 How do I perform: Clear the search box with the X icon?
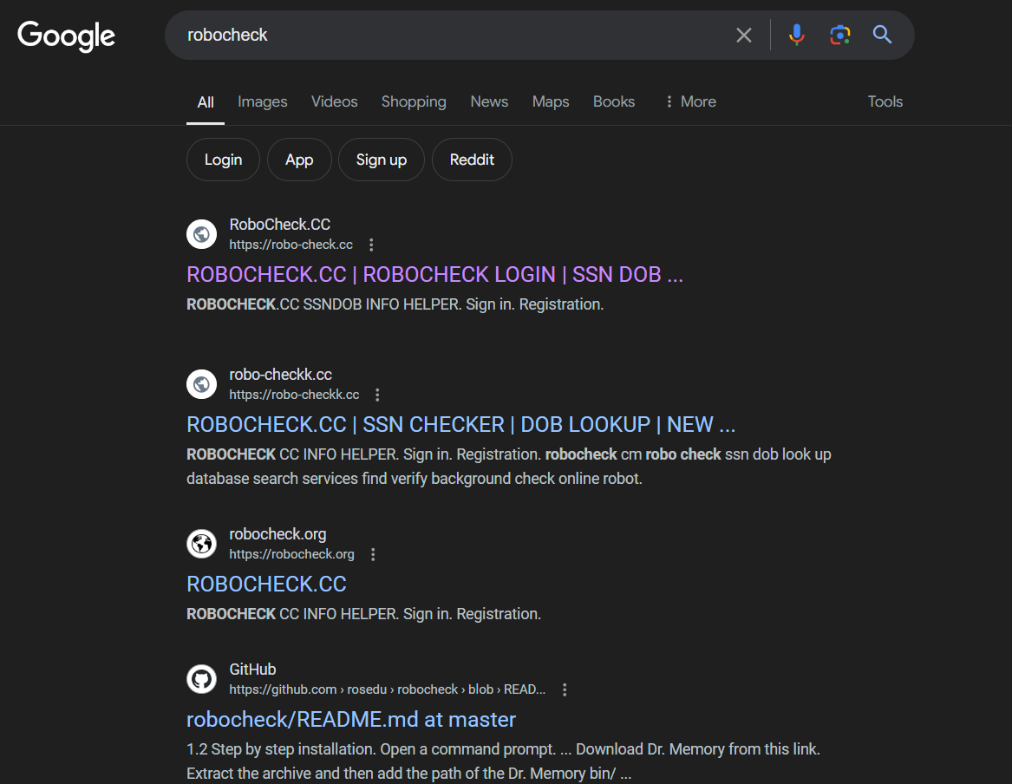coord(744,36)
